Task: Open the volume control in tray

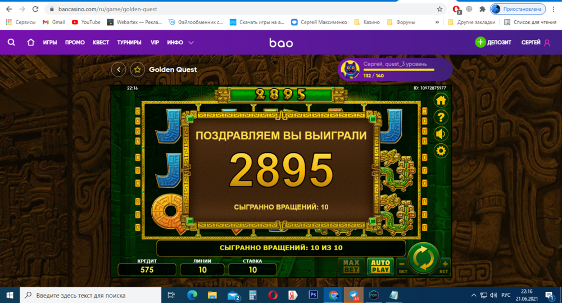Action: (x=493, y=296)
